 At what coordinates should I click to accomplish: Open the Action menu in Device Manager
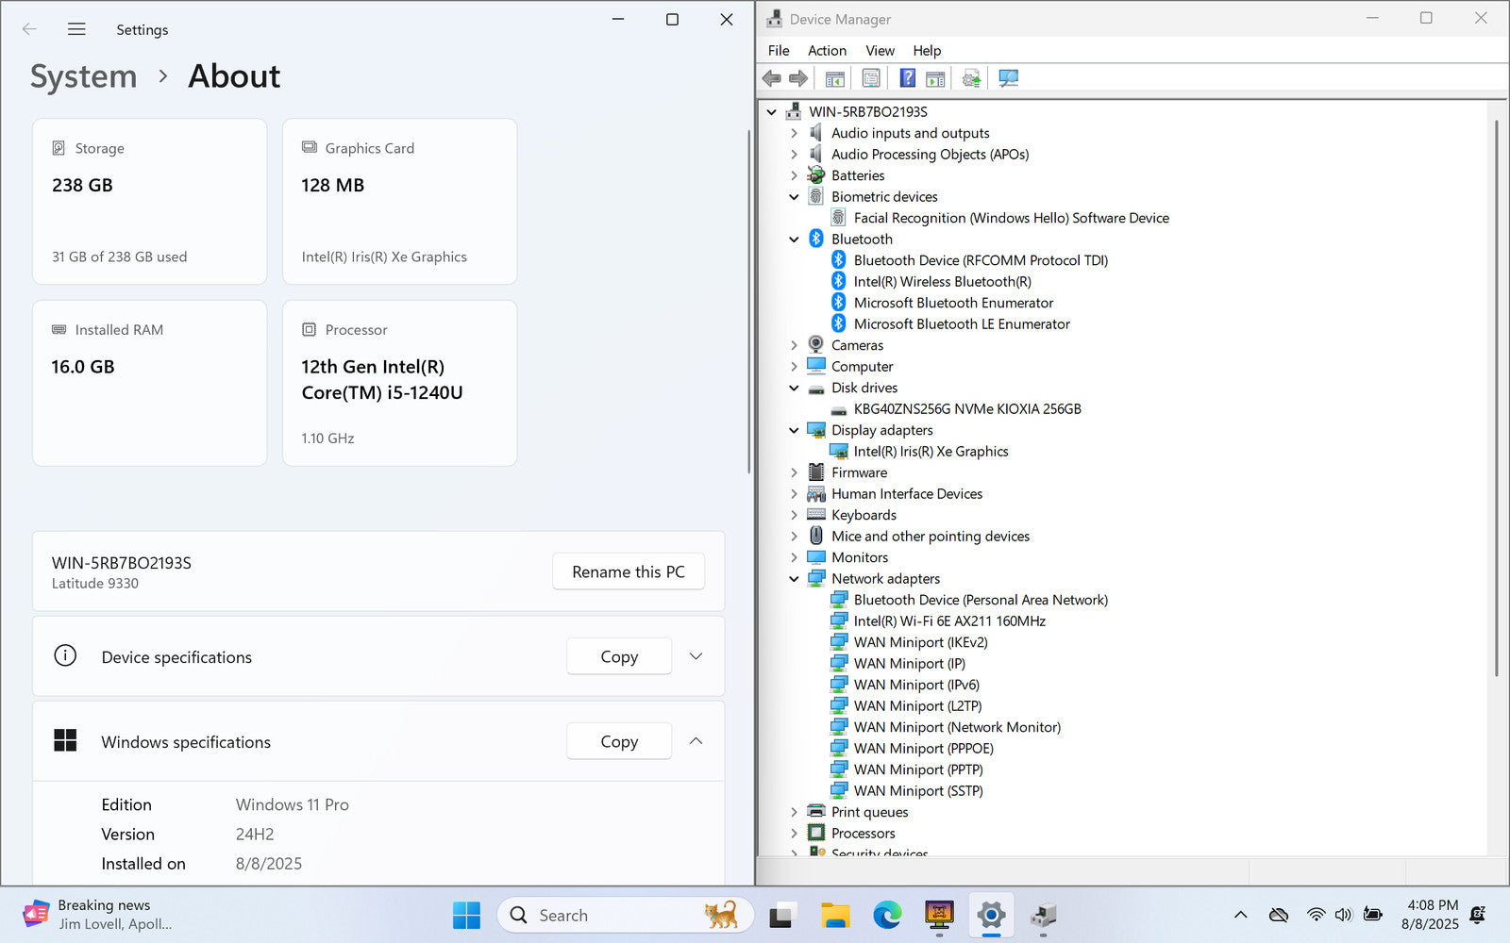(827, 51)
